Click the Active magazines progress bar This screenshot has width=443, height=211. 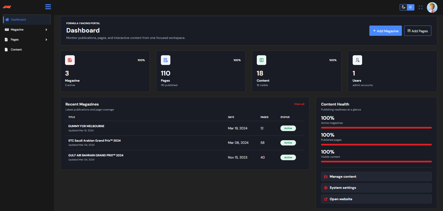376,128
